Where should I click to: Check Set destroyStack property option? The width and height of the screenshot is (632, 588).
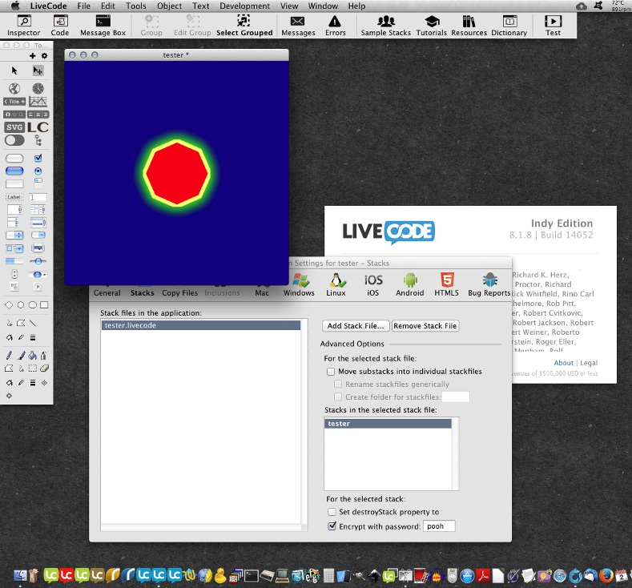click(332, 512)
